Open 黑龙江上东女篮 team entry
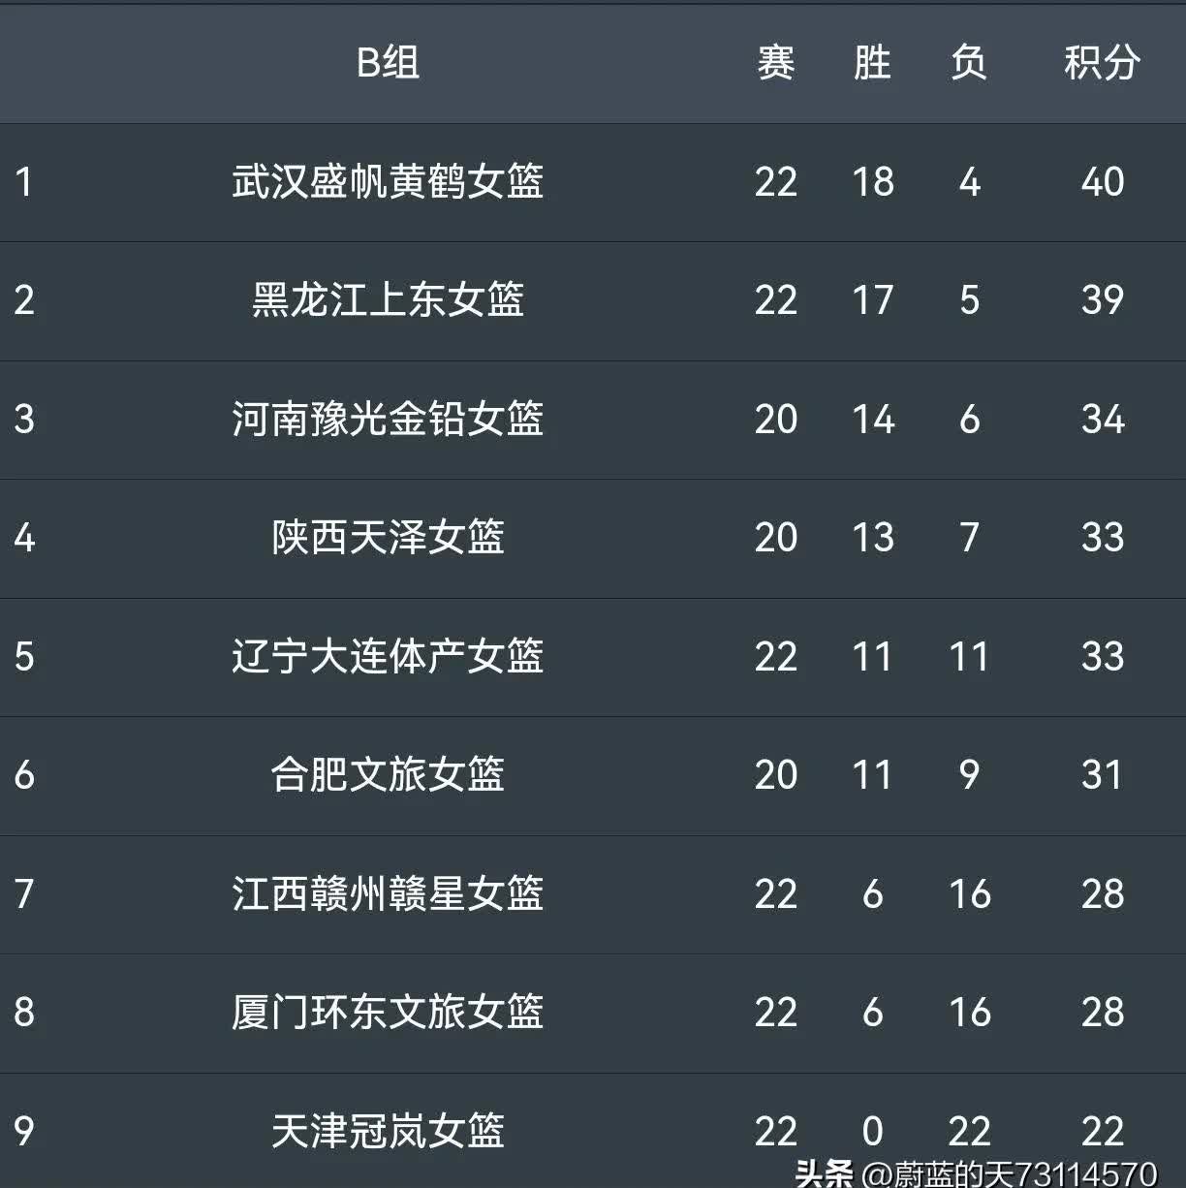The height and width of the screenshot is (1188, 1186). click(x=388, y=299)
